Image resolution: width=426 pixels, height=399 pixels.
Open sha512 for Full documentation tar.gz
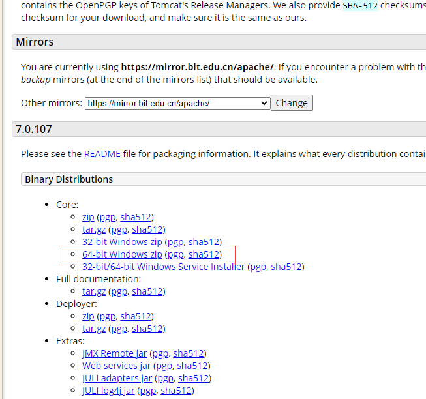147,291
